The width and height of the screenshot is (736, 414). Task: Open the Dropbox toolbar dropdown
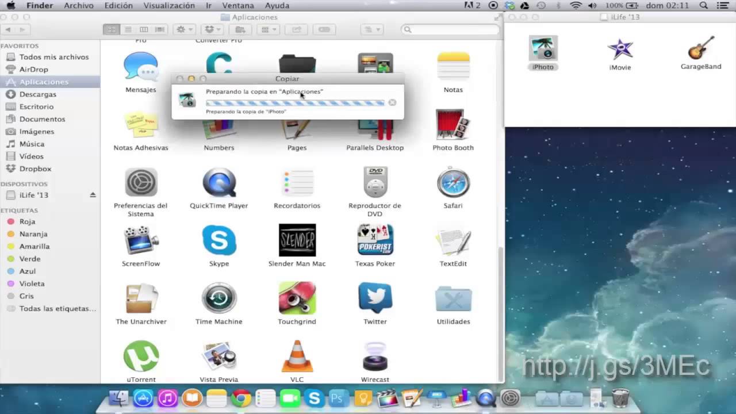click(213, 29)
